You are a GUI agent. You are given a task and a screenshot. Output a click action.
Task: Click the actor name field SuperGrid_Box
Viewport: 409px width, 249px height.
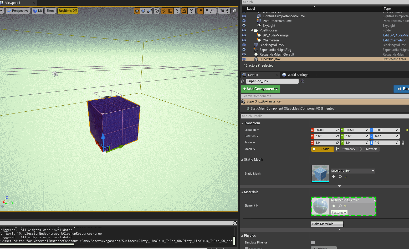tap(272, 81)
